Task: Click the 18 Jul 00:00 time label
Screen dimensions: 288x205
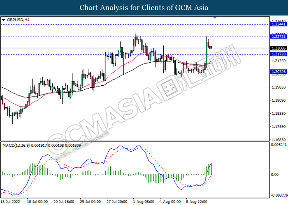Action: click(37, 202)
